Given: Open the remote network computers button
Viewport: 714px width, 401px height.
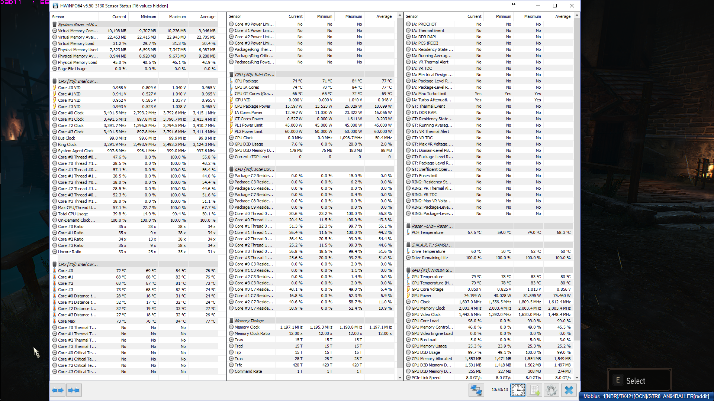Looking at the screenshot, I should (x=476, y=390).
